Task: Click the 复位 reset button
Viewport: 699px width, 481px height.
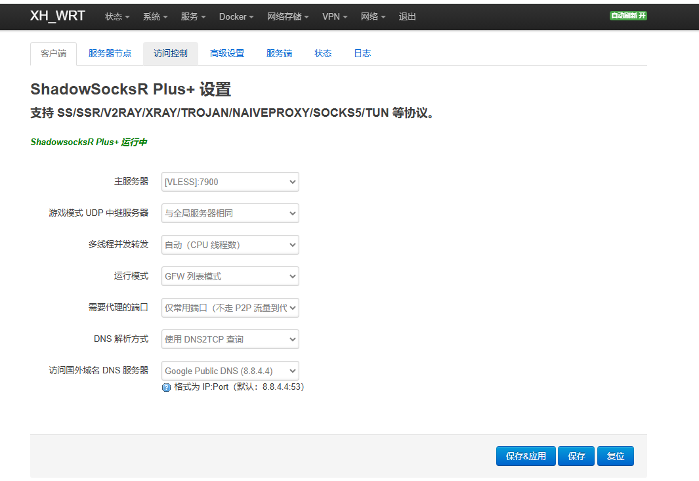Action: tap(615, 456)
